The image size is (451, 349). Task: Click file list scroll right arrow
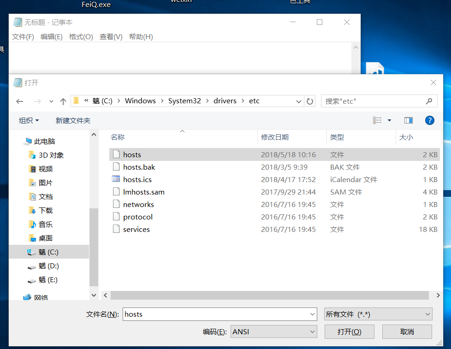pos(438,295)
